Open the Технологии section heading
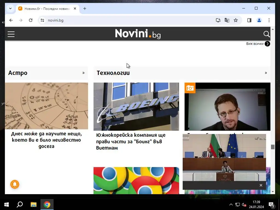 click(113, 73)
